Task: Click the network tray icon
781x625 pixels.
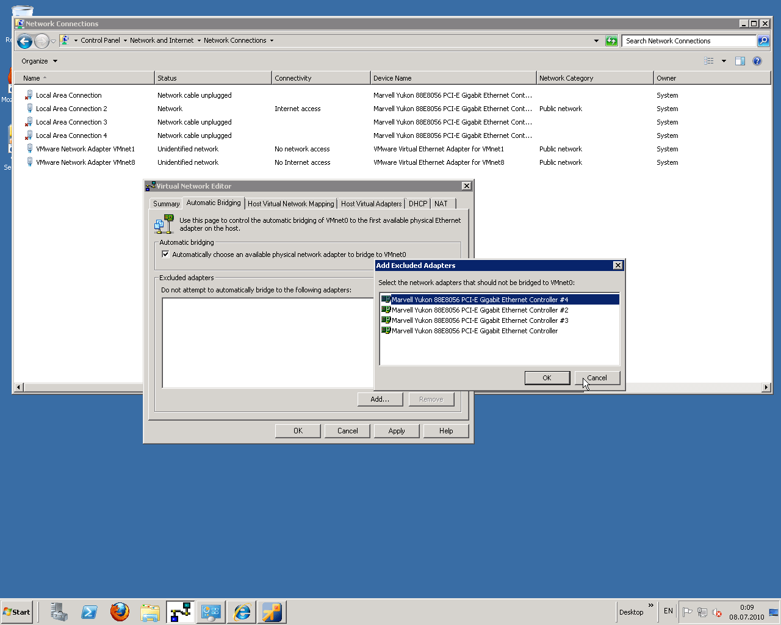Action: click(702, 612)
